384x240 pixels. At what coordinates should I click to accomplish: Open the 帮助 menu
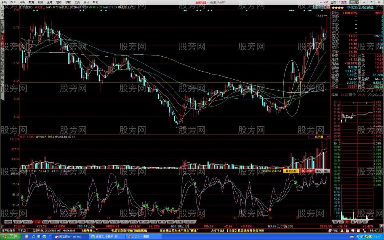point(95,2)
